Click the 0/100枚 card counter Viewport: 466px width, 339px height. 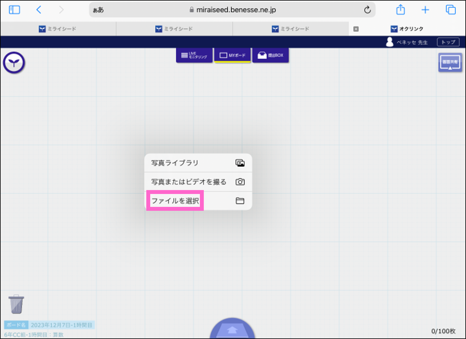point(443,331)
